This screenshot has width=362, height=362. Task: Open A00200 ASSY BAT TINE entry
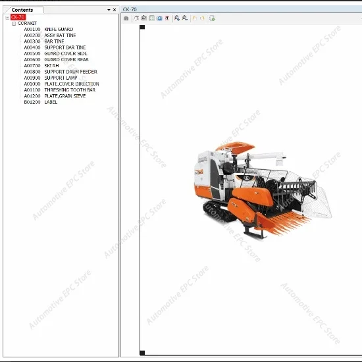pyautogui.click(x=50, y=36)
